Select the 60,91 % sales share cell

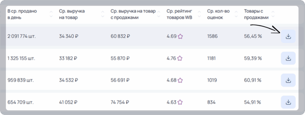click(x=253, y=80)
